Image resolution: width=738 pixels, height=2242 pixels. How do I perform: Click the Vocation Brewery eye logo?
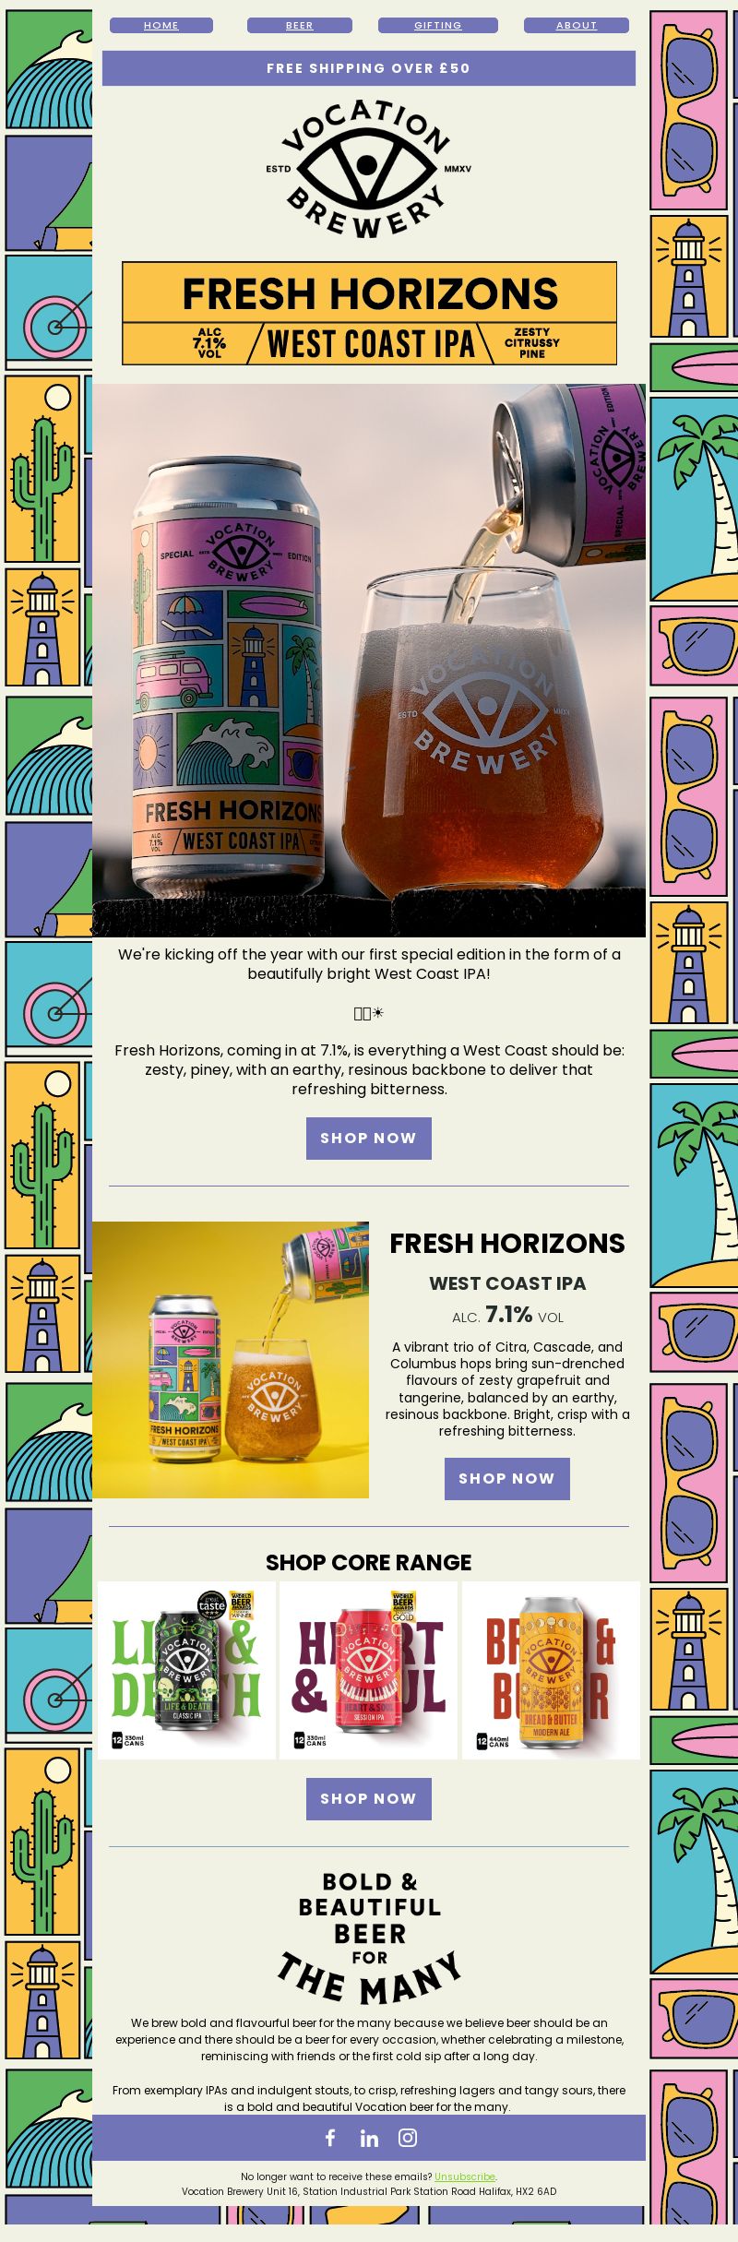[369, 167]
